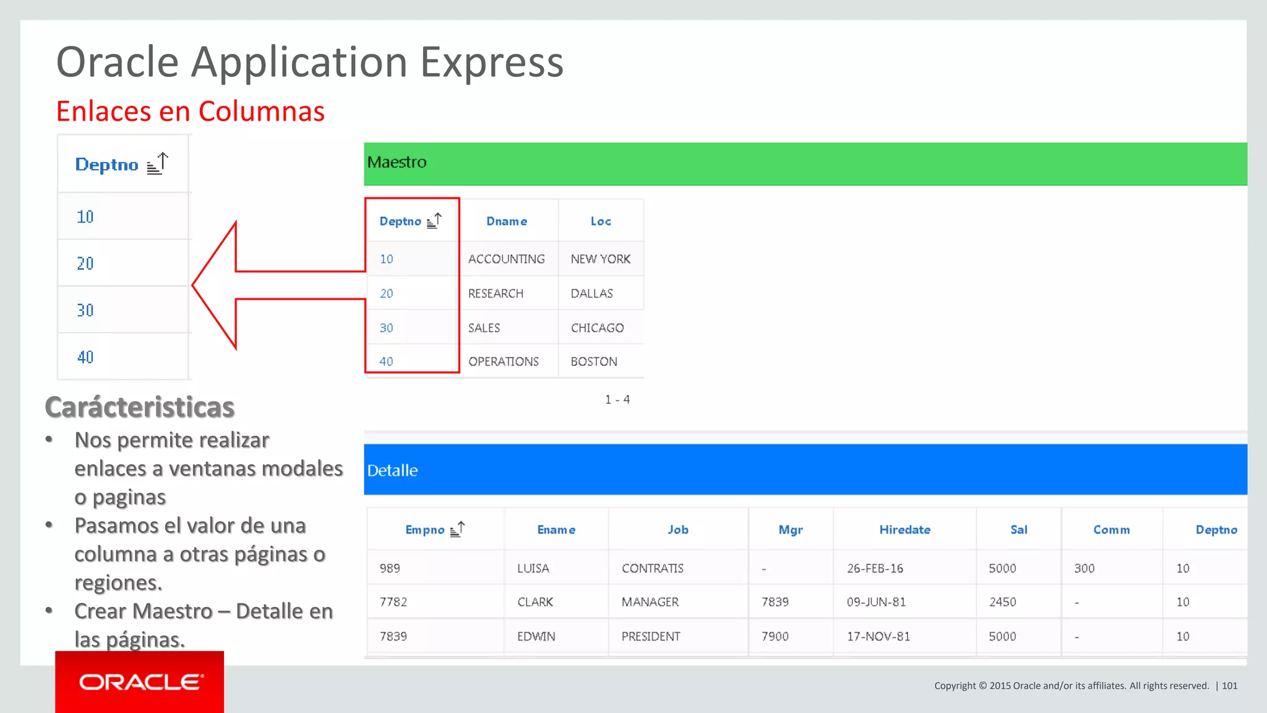Select the CHICAGO cell
The width and height of the screenshot is (1267, 713).
[x=597, y=327]
